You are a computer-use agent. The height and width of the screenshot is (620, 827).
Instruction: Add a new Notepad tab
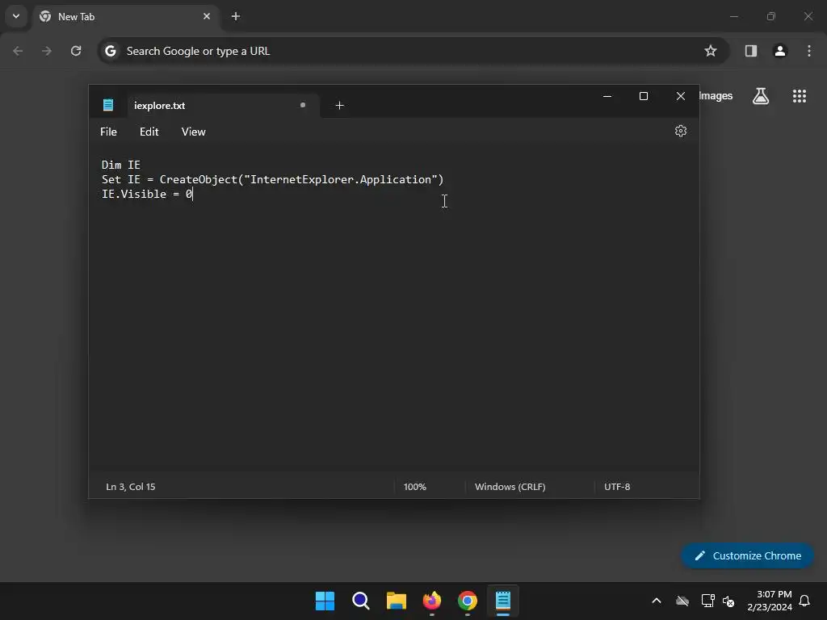tap(340, 106)
